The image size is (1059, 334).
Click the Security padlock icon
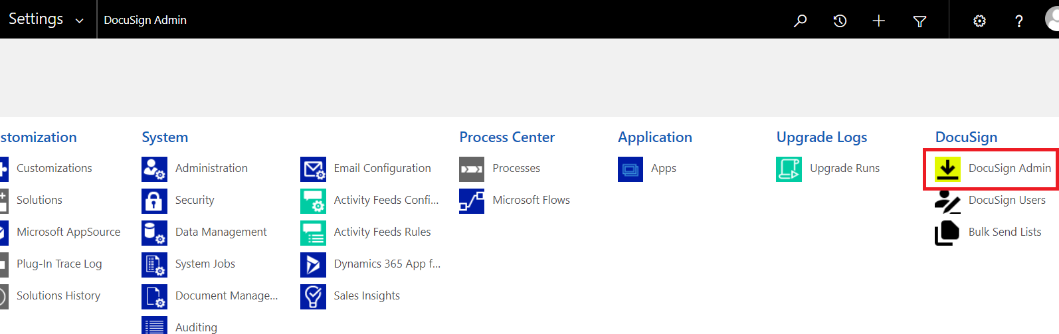(x=154, y=201)
